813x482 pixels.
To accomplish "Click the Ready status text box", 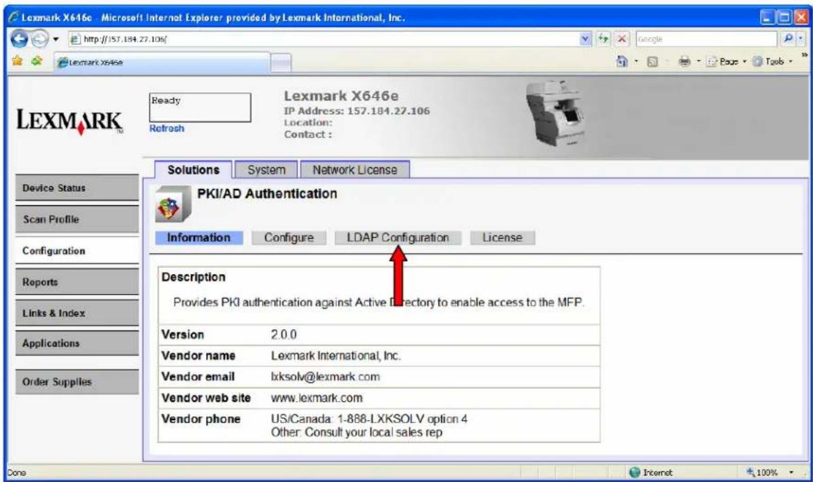I will [x=200, y=107].
